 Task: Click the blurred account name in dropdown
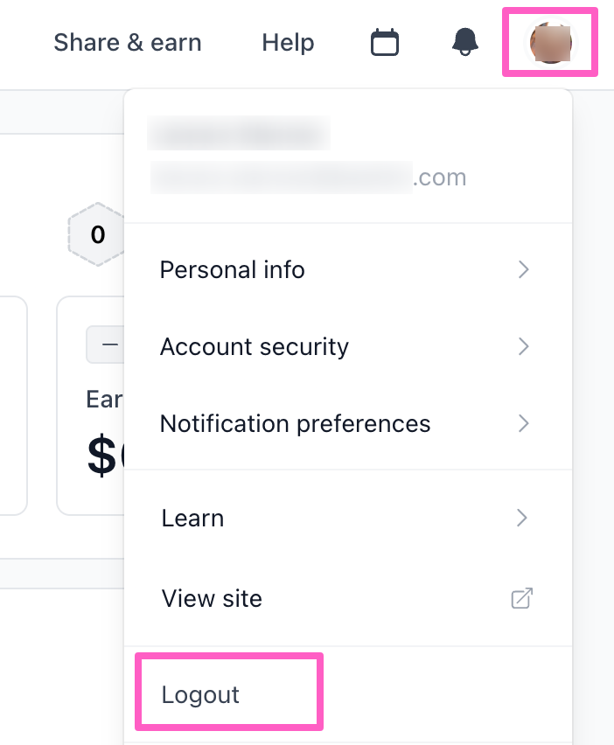[239, 135]
